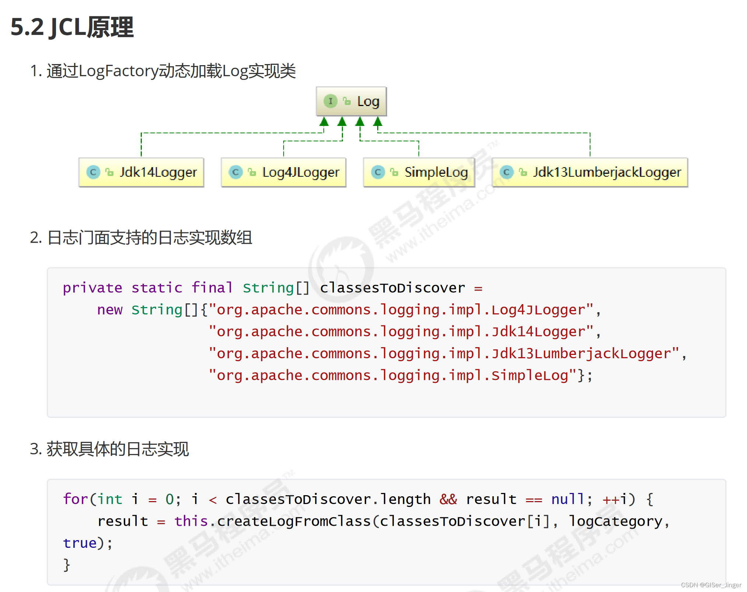747x592 pixels.
Task: Click the lock icon beside Jdk14Logger
Action: tap(109, 172)
